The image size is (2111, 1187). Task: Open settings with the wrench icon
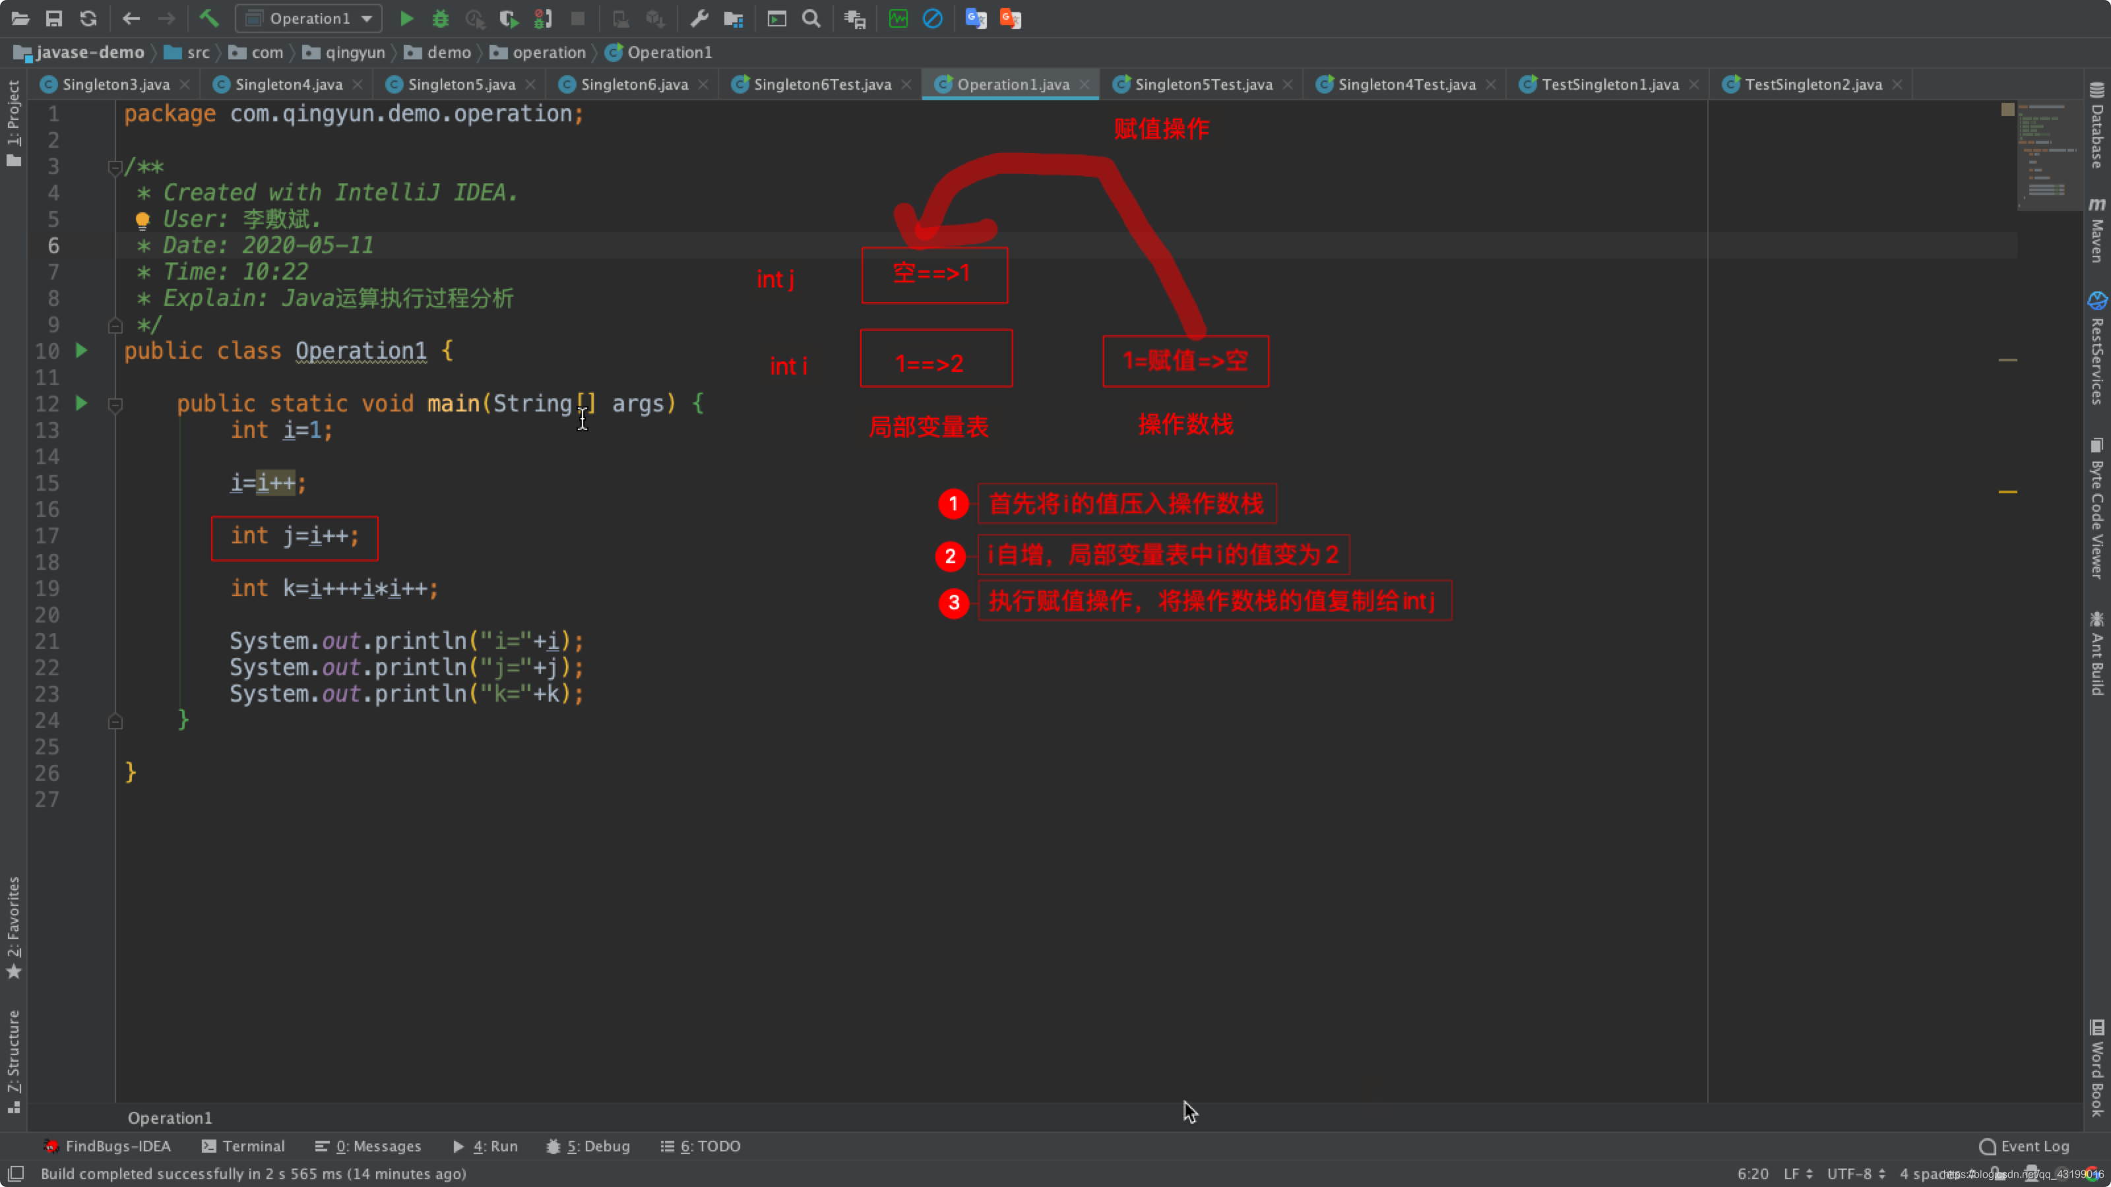tap(699, 18)
